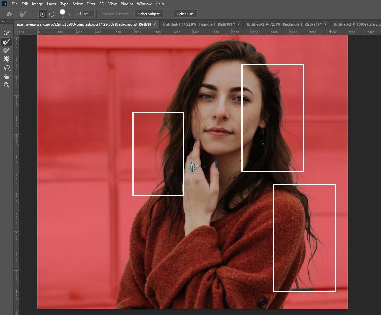Select the Brush tool in the left toolbar
Viewport: 381px width, 315px height.
click(x=6, y=50)
